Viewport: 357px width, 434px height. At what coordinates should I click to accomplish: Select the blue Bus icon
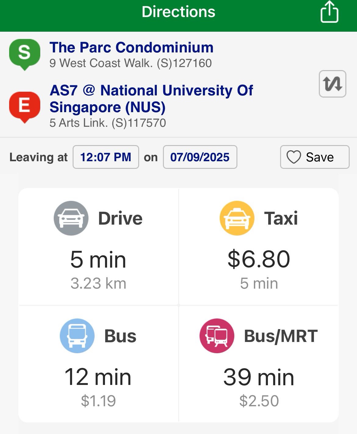click(77, 336)
